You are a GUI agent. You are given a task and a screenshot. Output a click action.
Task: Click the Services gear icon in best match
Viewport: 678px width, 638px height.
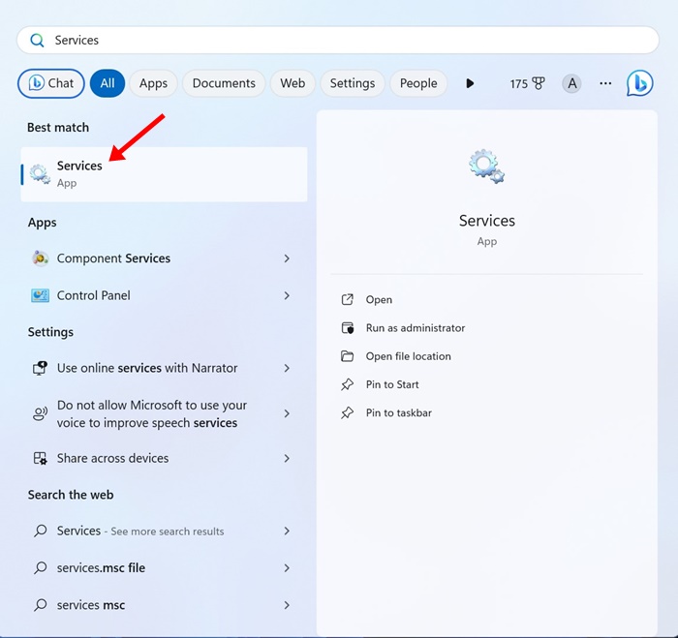[x=40, y=173]
